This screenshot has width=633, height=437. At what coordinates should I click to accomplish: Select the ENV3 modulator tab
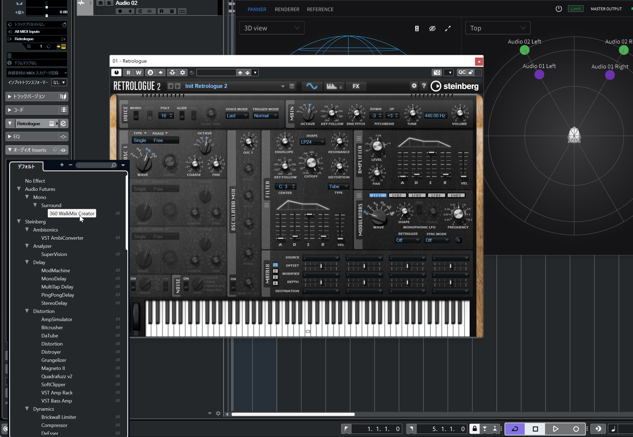coord(456,195)
